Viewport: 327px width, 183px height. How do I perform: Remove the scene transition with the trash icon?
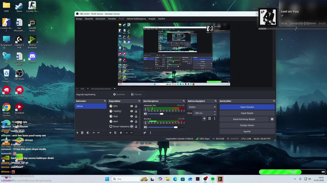pyautogui.click(x=209, y=118)
